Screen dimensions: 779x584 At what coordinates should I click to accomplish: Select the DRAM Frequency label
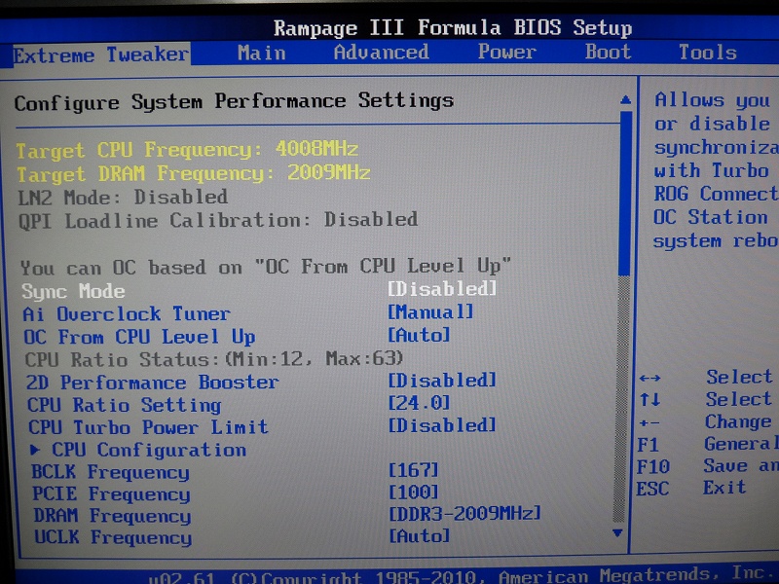[112, 516]
